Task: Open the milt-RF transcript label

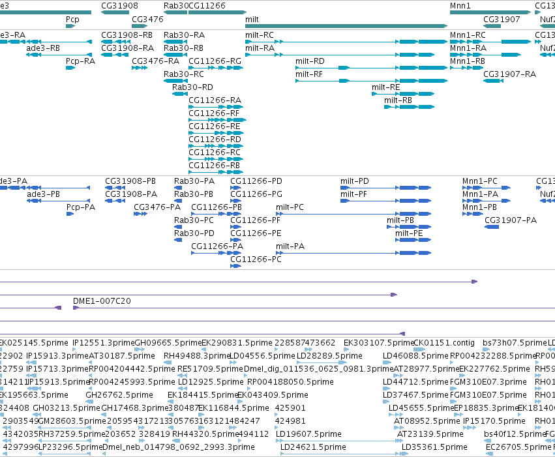Action: point(309,74)
